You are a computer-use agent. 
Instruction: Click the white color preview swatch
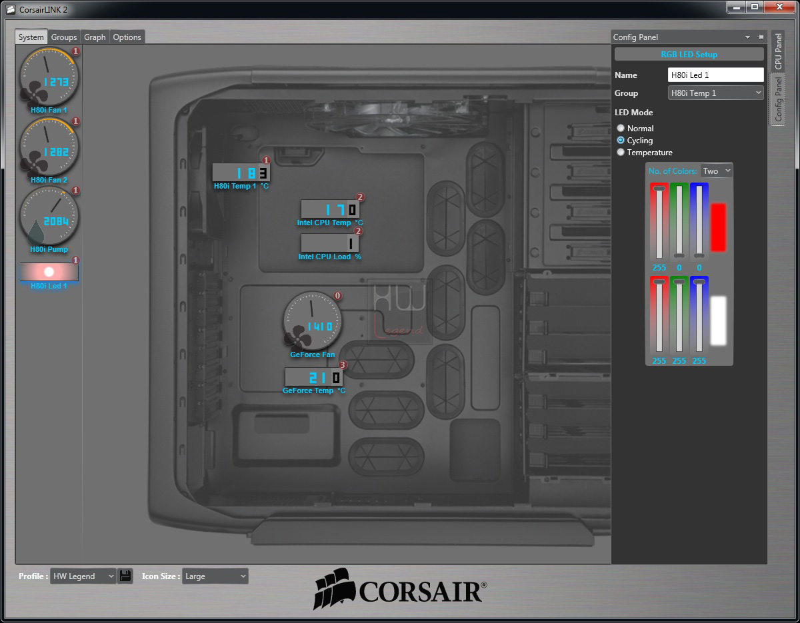click(718, 320)
